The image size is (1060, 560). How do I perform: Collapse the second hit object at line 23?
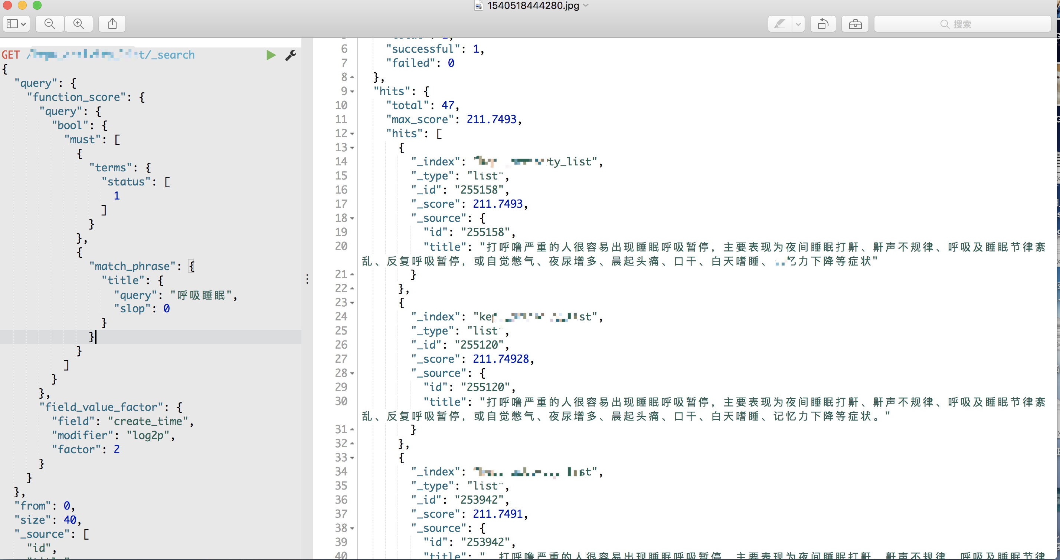352,303
